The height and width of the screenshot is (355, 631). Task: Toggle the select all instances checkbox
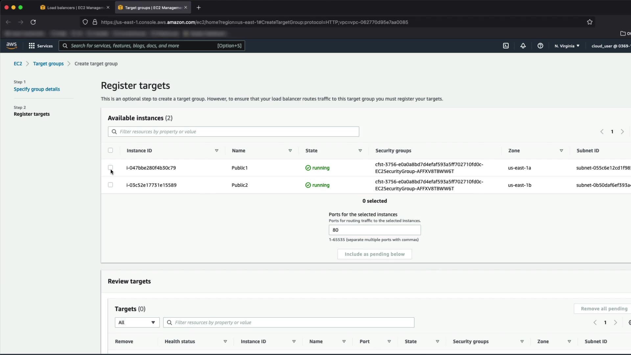pos(110,150)
